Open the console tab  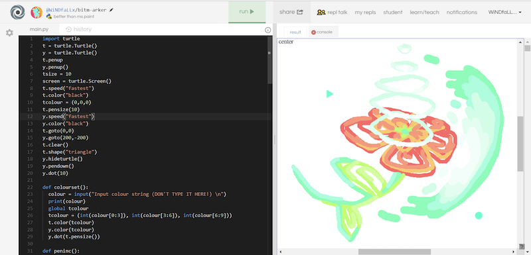tap(322, 32)
